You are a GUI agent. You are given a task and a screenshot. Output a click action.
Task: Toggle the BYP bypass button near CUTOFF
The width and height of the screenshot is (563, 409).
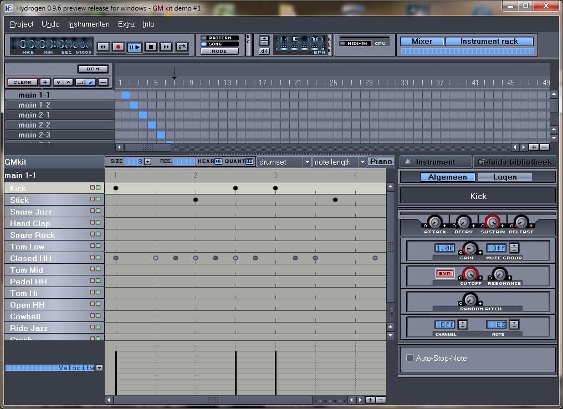(443, 272)
